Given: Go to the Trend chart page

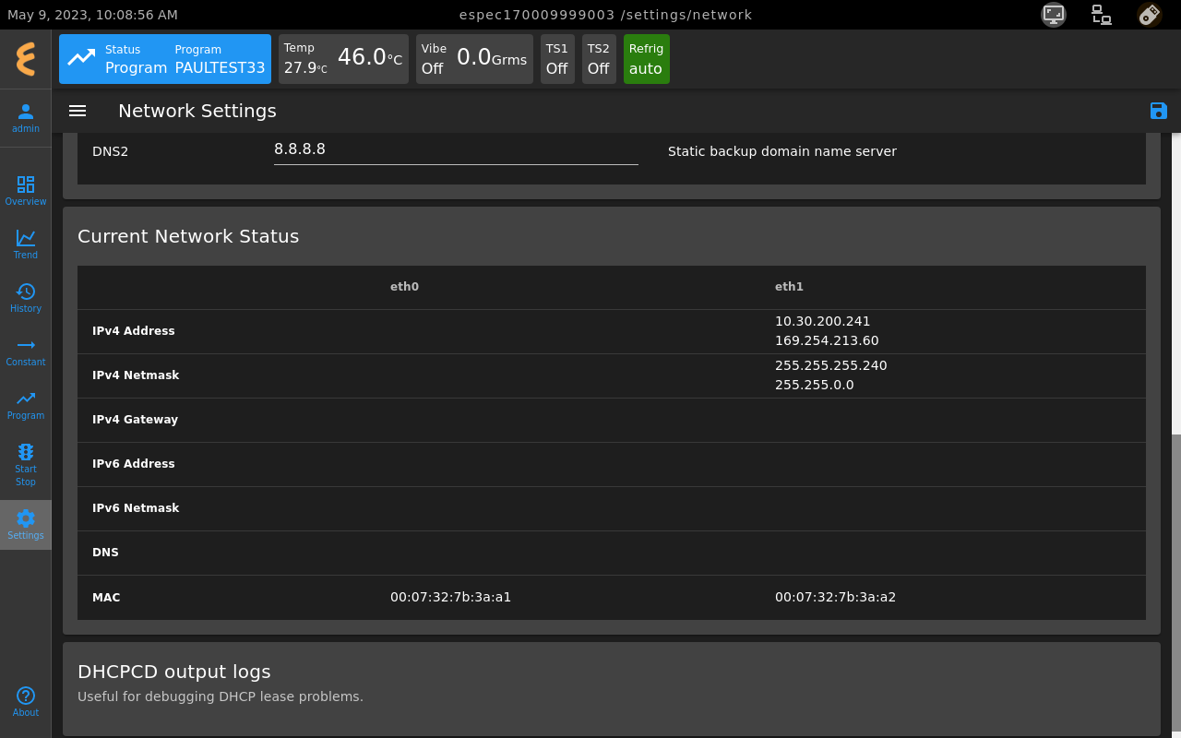Looking at the screenshot, I should click(x=26, y=244).
